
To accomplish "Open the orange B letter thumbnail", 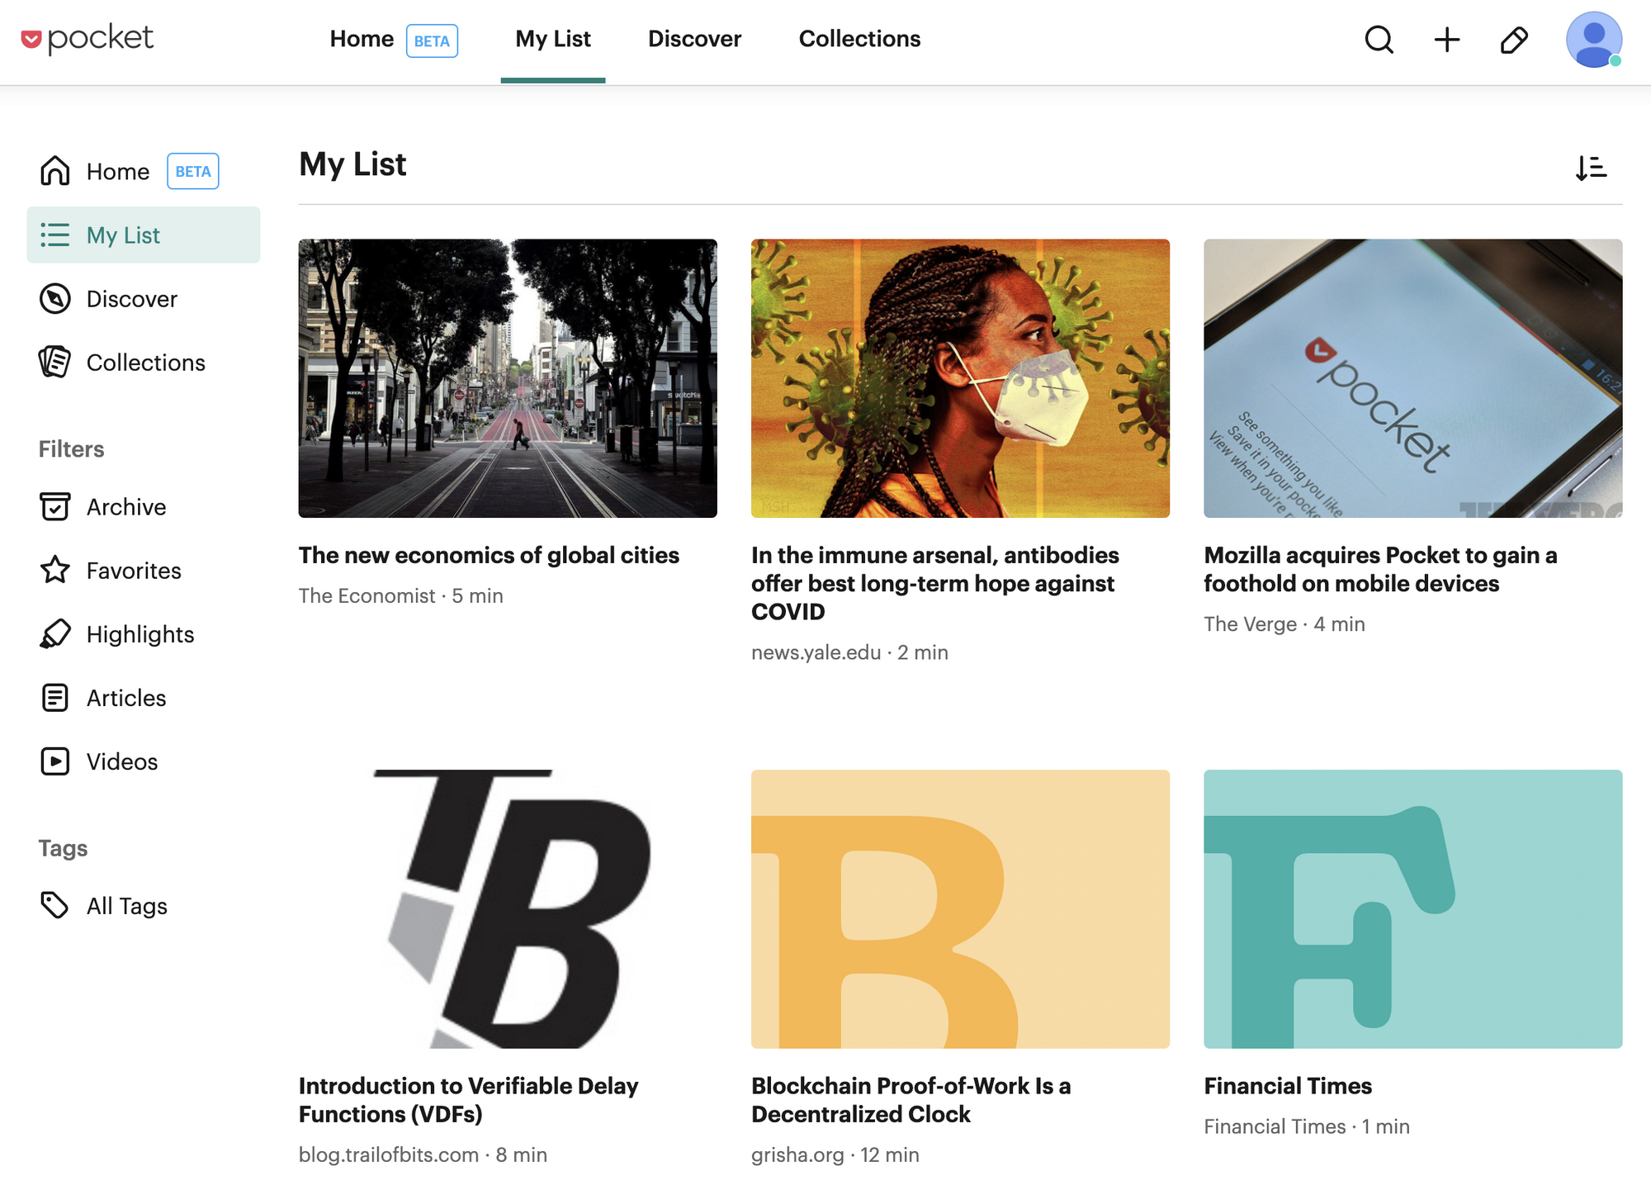I will click(960, 909).
